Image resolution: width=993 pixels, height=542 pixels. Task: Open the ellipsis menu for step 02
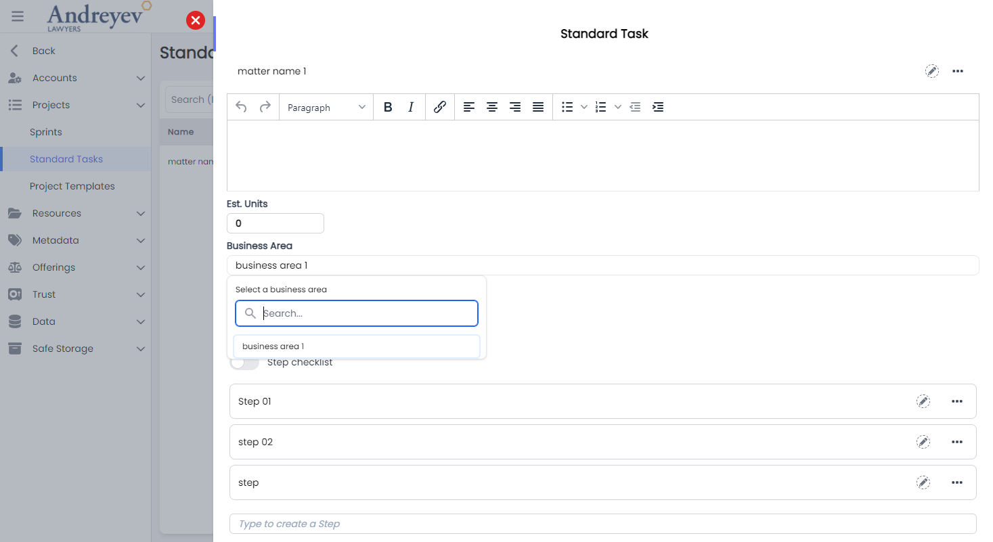pos(957,441)
